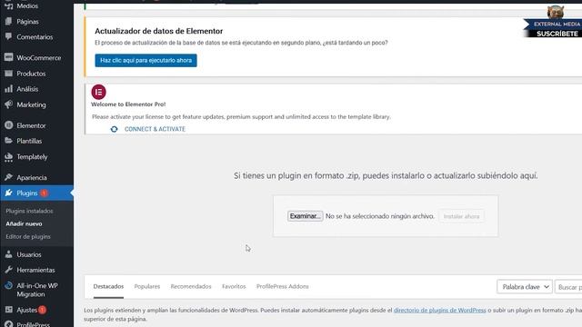Click the Productos box icon
This screenshot has width=582, height=327.
pyautogui.click(x=8, y=74)
